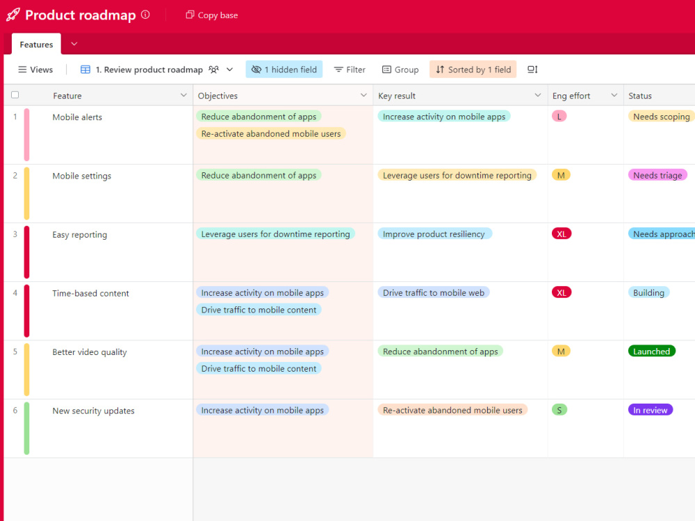Screen dimensions: 695x521
Task: Click row number 1 for Mobile alerts
Action: pyautogui.click(x=15, y=117)
